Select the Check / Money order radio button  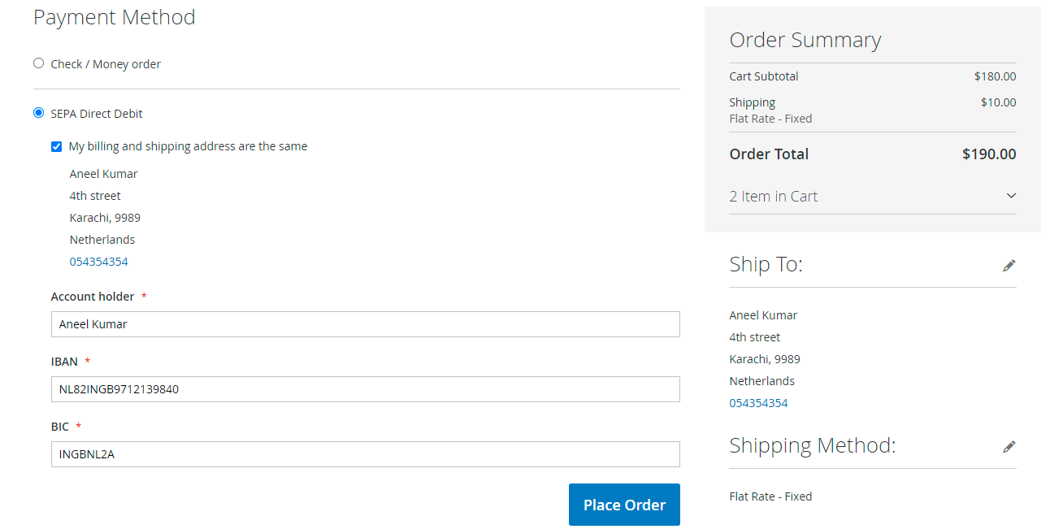[38, 63]
